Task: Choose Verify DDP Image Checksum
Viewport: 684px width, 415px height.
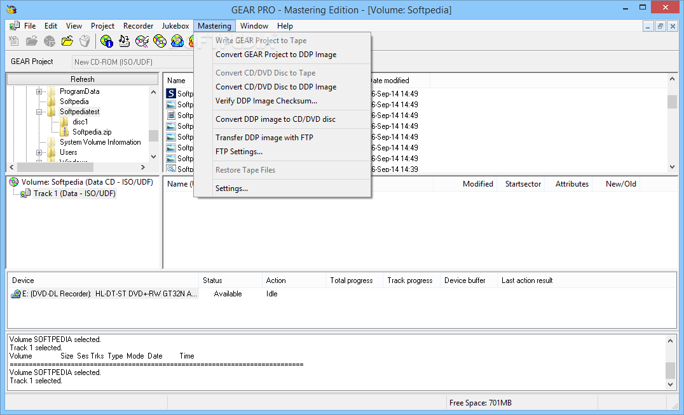Action: coord(283,101)
